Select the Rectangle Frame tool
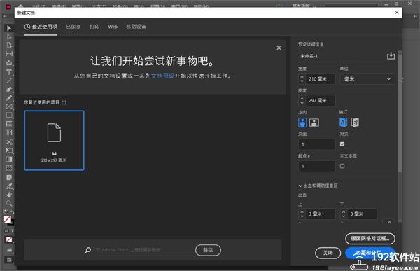The height and width of the screenshot is (271, 420). point(9,106)
